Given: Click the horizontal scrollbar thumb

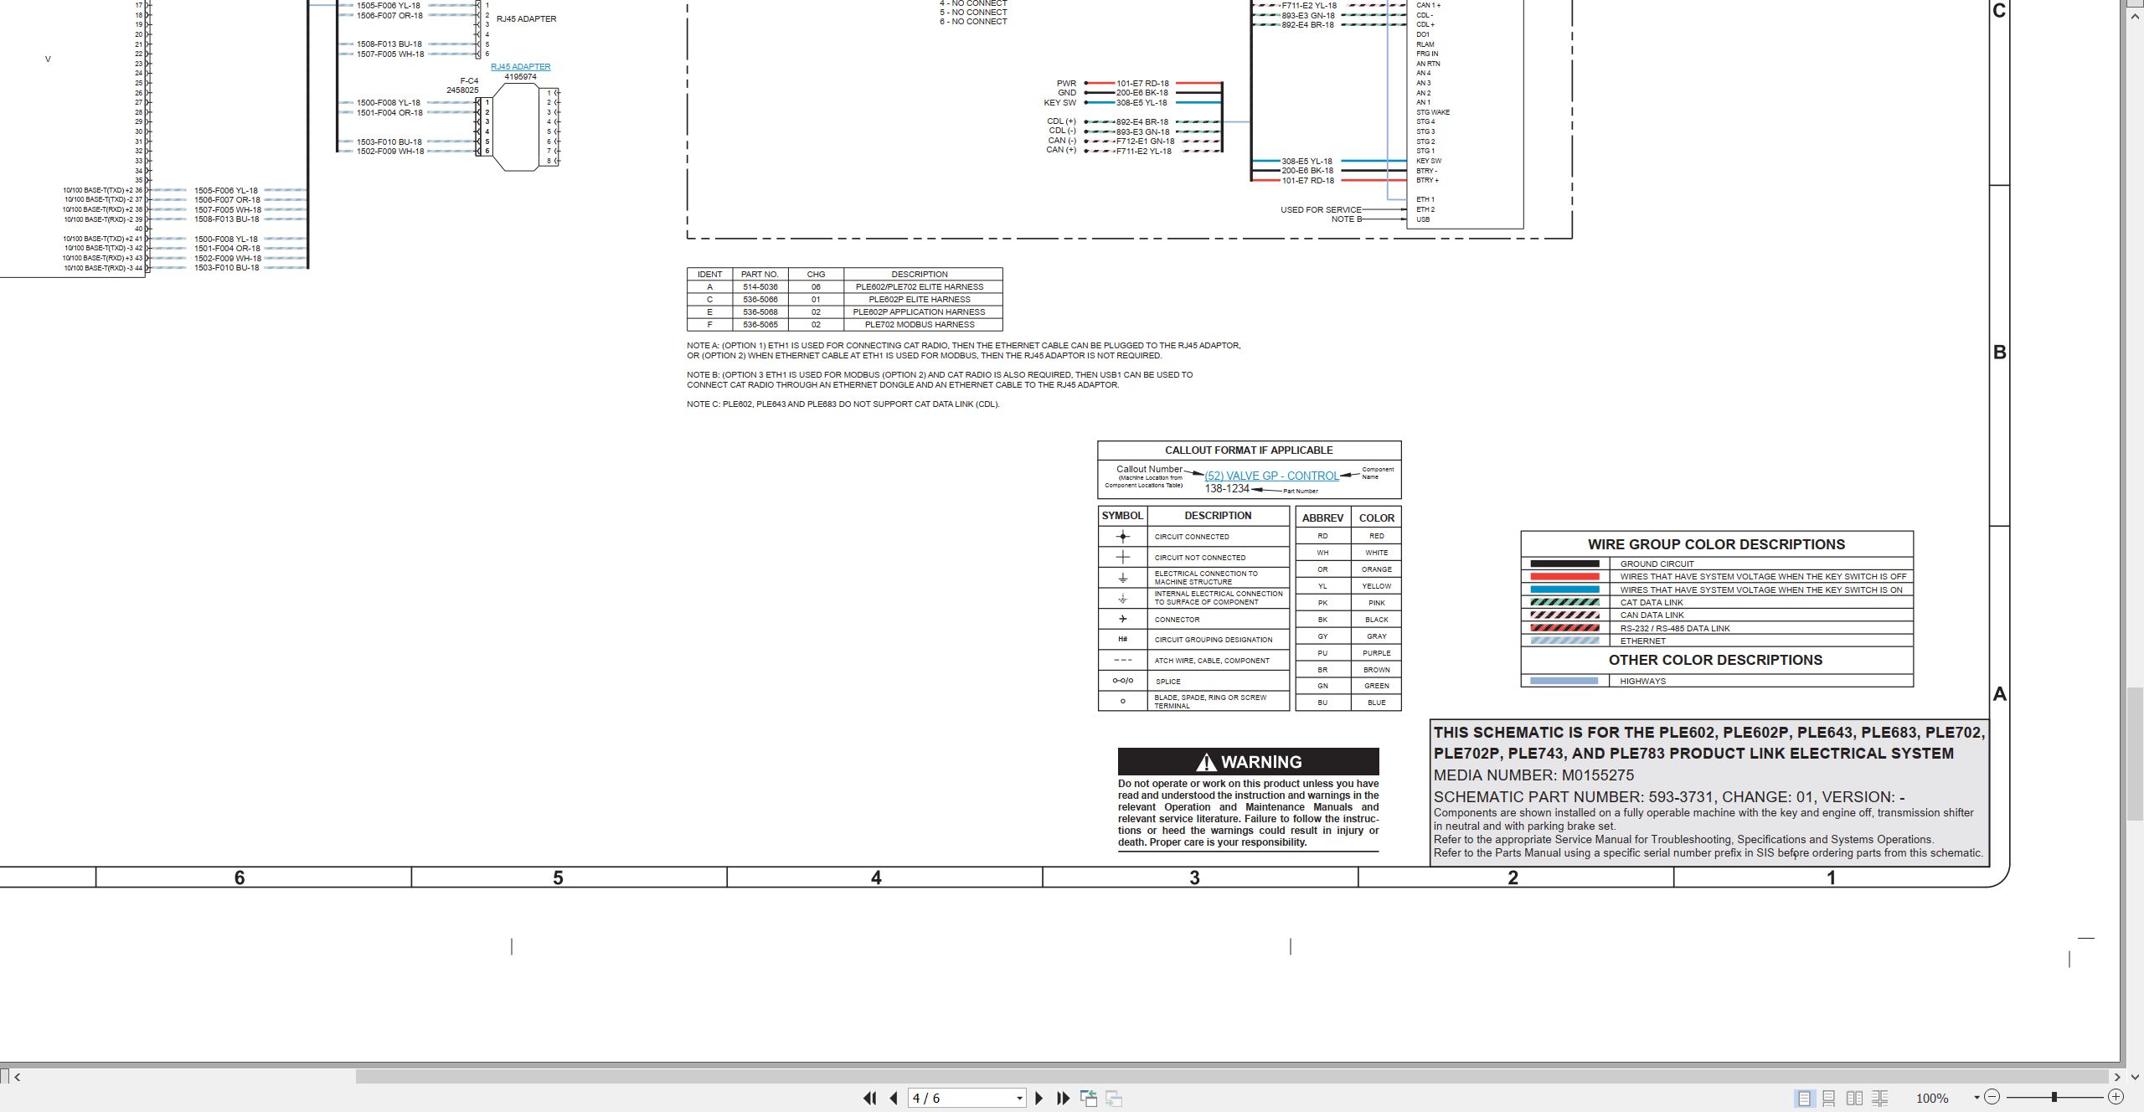Looking at the screenshot, I should click(x=1233, y=1077).
